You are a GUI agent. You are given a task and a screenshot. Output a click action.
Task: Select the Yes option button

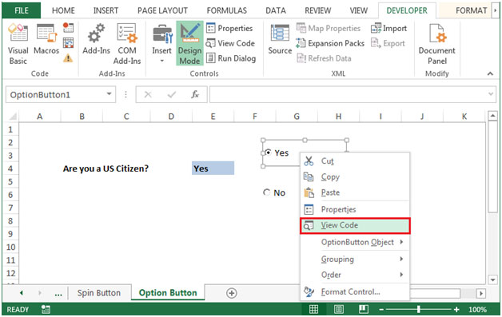click(x=269, y=153)
